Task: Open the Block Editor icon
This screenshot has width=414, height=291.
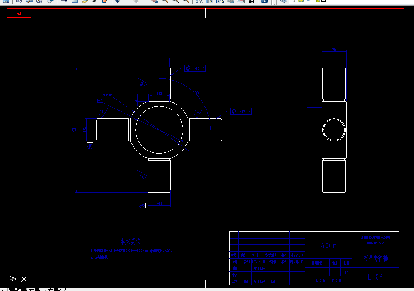Action: [x=105, y=1]
